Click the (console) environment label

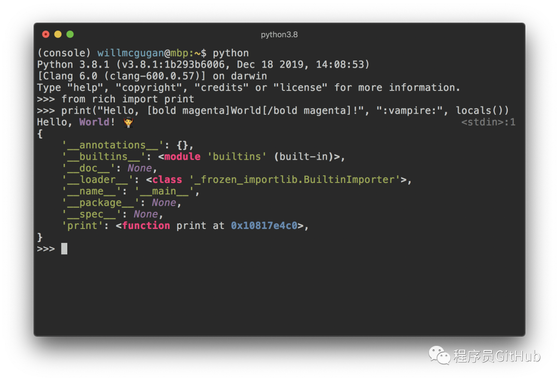pyautogui.click(x=64, y=53)
